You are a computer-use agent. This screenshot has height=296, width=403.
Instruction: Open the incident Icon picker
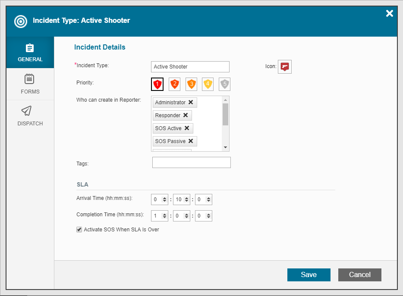(x=284, y=67)
